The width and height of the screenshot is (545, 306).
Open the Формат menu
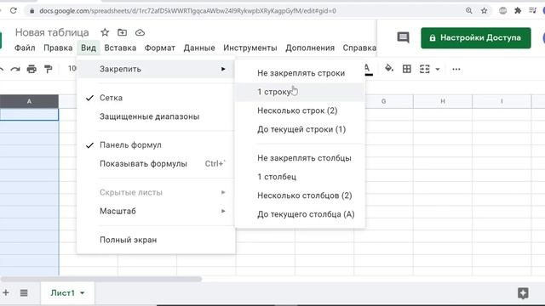(x=160, y=48)
